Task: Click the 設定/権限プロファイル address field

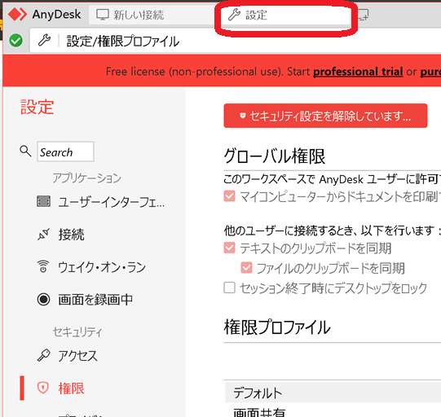Action: [x=236, y=41]
